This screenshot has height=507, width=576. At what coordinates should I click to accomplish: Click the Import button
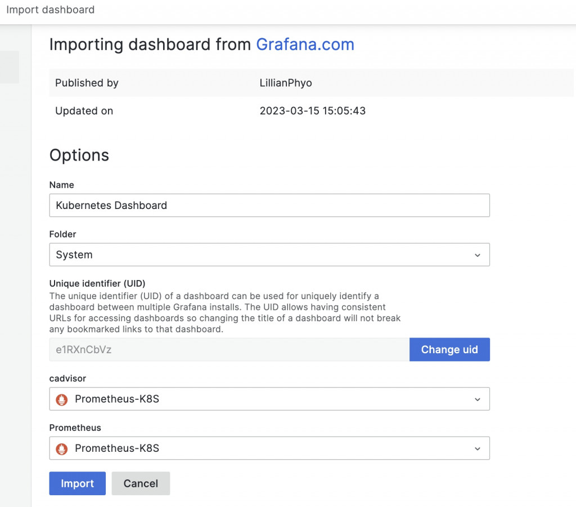[78, 483]
